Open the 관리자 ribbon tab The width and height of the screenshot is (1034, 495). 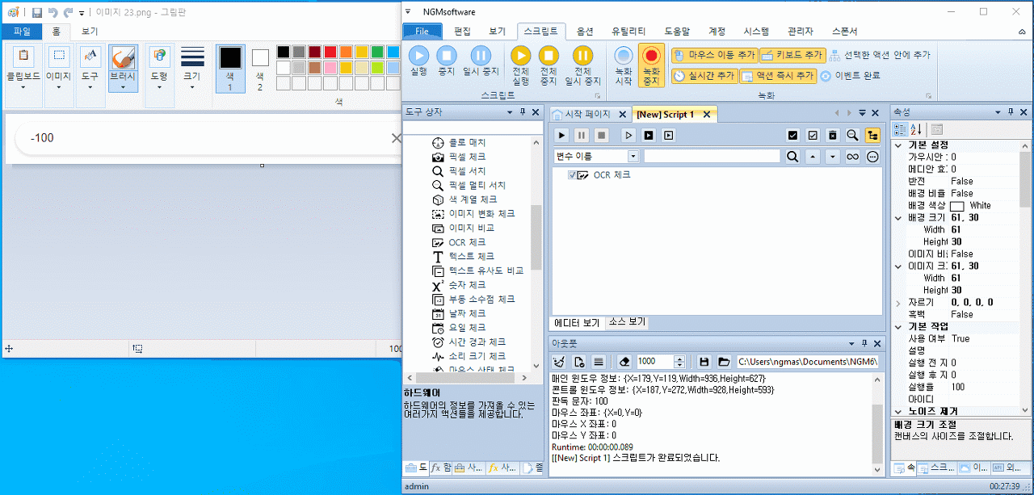coord(800,31)
